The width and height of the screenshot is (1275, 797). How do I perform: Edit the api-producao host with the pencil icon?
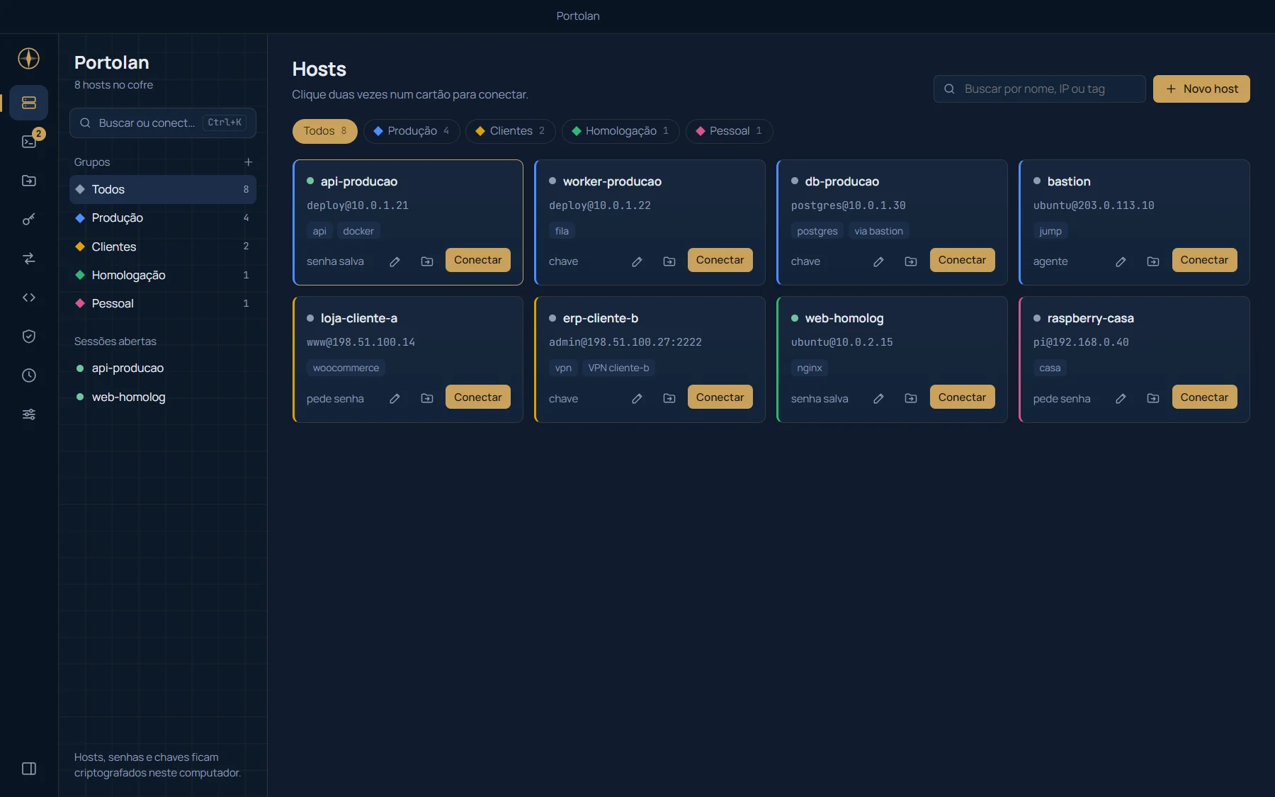(x=395, y=261)
